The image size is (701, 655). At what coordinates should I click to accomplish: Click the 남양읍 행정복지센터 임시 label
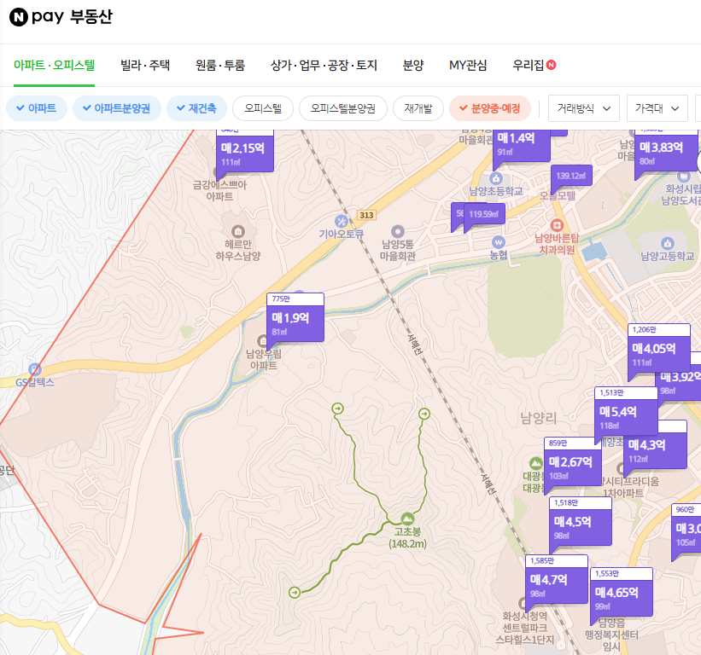pos(611,635)
